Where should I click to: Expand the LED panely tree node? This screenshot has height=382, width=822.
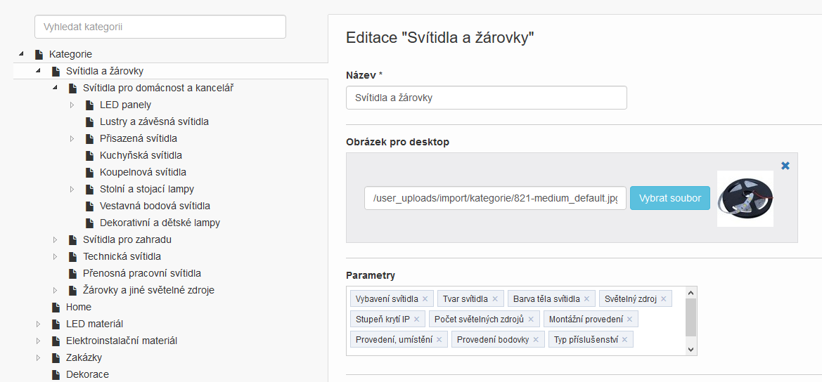(x=72, y=105)
